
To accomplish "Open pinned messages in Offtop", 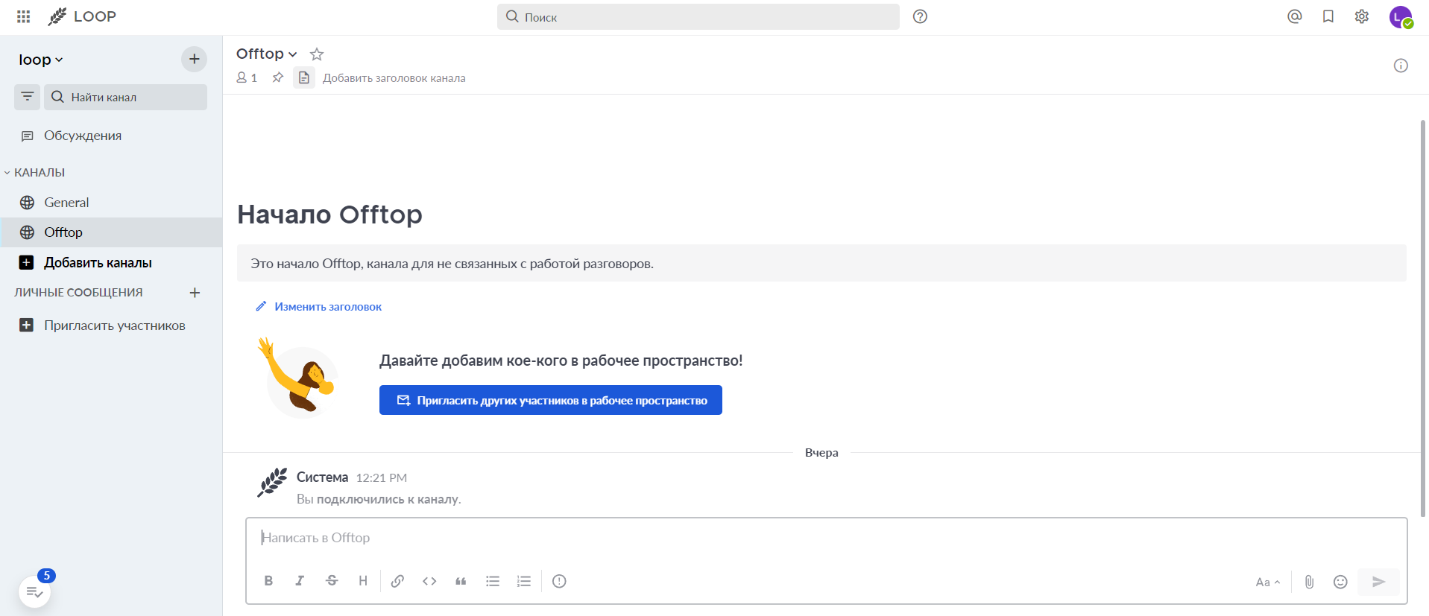I will click(278, 77).
